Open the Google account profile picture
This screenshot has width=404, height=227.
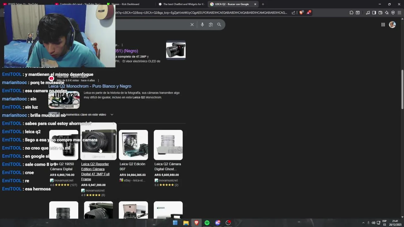[x=392, y=25]
